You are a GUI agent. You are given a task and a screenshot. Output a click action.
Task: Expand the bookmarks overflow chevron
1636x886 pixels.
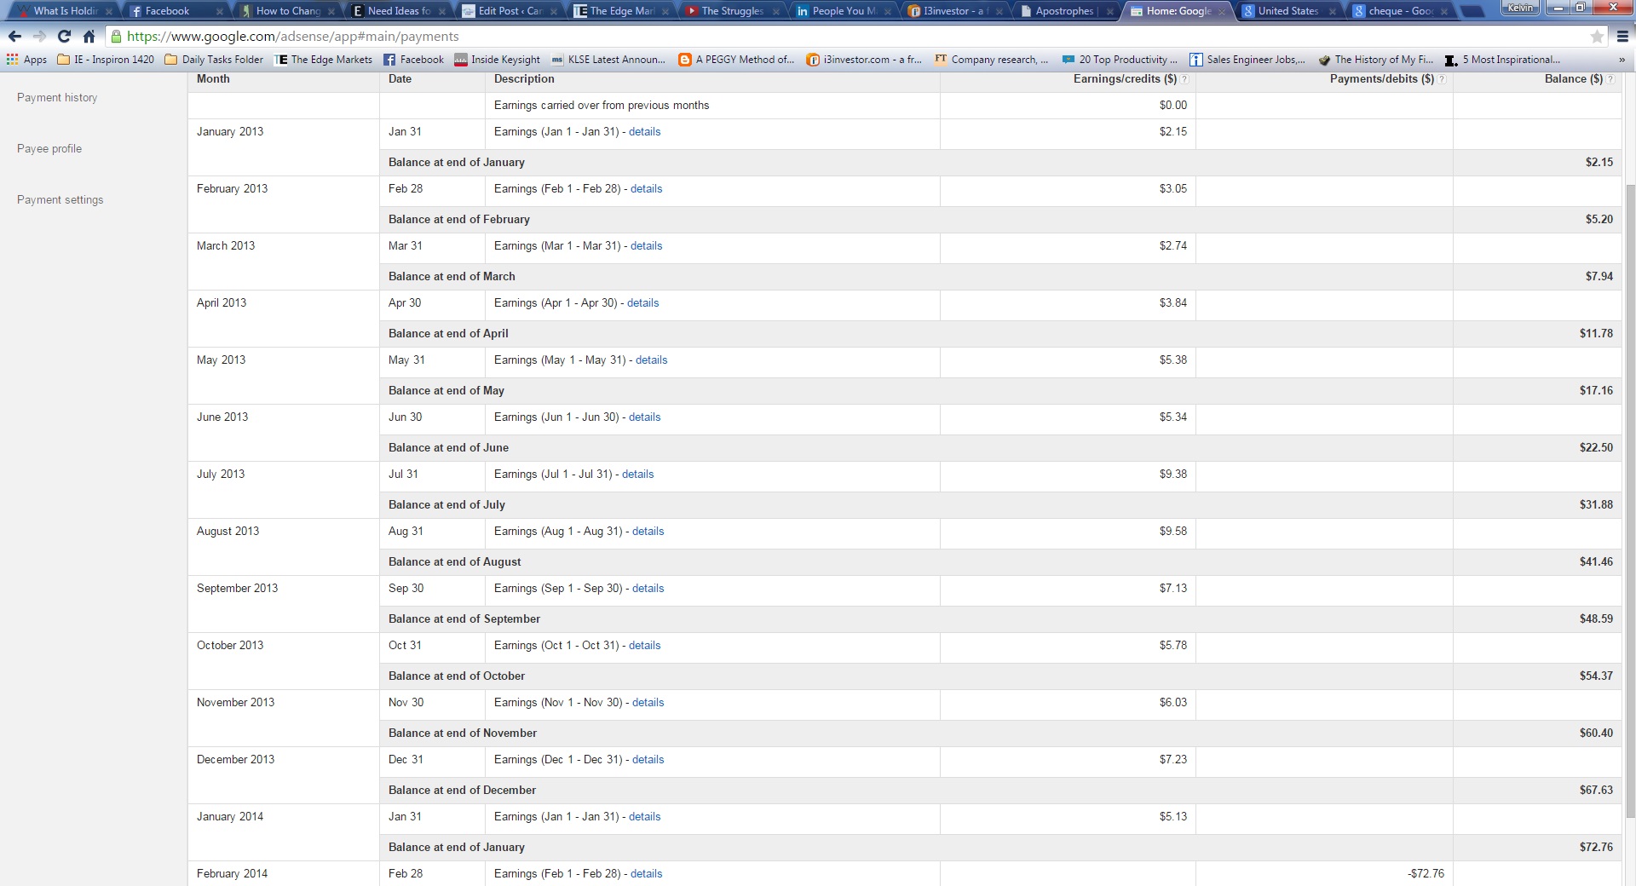click(1622, 60)
